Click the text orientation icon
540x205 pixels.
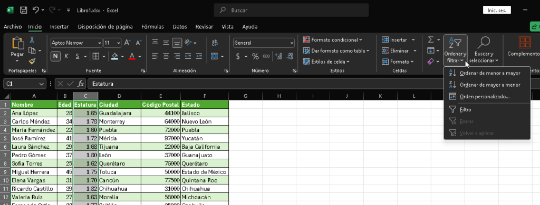coord(188,43)
